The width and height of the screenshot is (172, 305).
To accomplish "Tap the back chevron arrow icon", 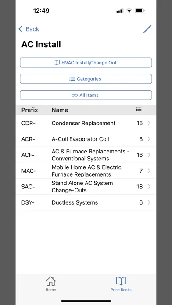I will (21, 29).
